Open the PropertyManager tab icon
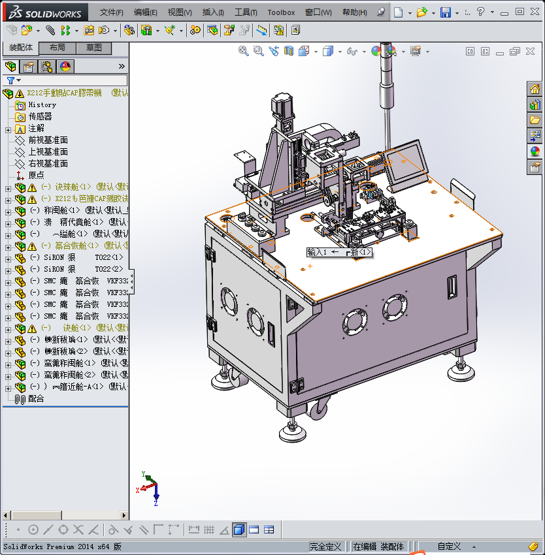 28,66
